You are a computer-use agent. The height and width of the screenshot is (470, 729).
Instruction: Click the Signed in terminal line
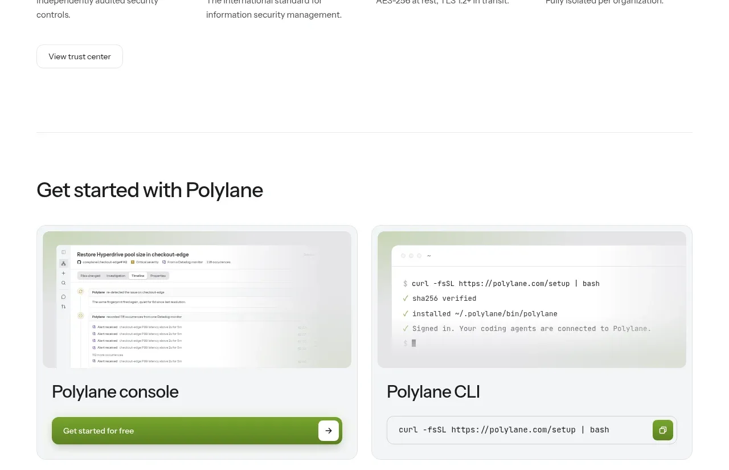click(527, 328)
